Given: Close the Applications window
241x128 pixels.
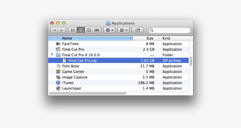Looking at the screenshot, I should tap(52, 23).
